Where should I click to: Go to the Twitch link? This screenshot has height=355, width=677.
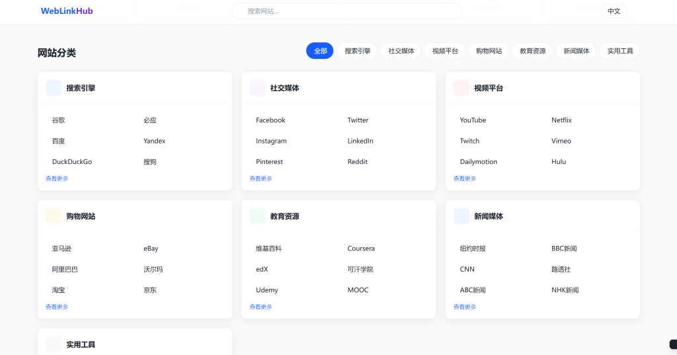click(470, 141)
